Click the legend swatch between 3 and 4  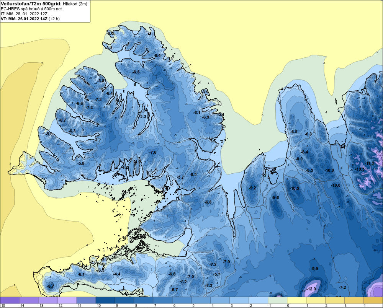354,300
